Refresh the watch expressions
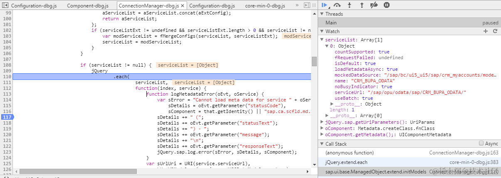The width and height of the screenshot is (501, 178). click(495, 31)
